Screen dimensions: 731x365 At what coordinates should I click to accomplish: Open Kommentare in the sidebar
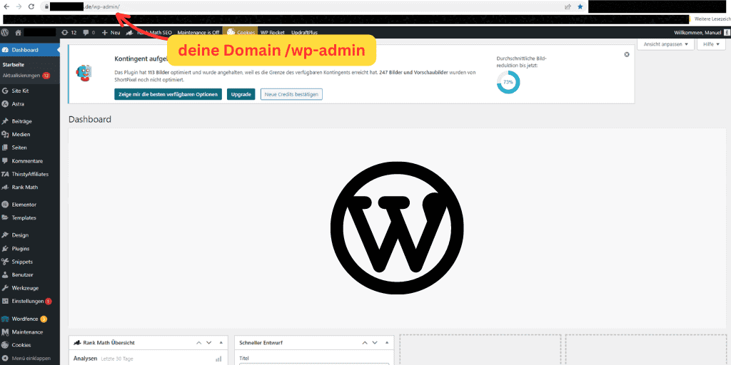30,160
